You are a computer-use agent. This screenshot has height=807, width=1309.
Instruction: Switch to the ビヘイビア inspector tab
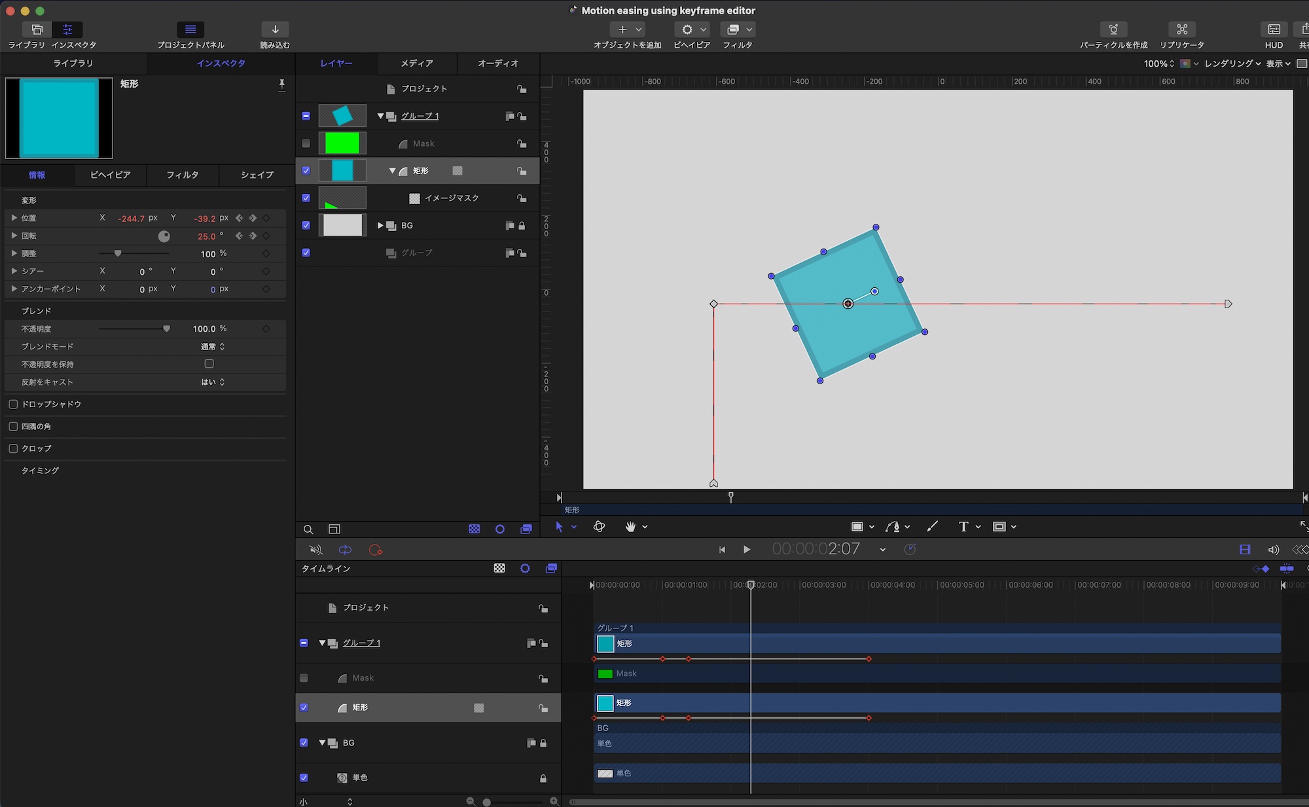pos(110,175)
